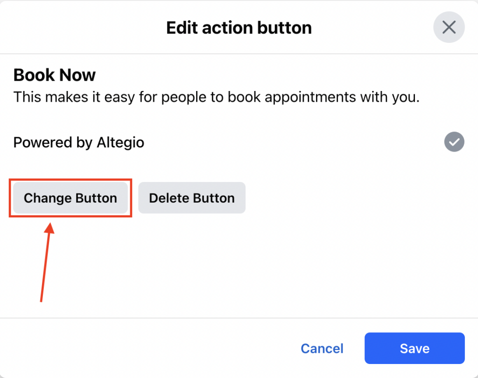Click the X icon in the dialog header
The image size is (478, 378).
(x=449, y=28)
